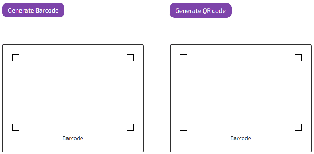Click the Barcode caption in the right panel
Screen dimensions: 314x154
(x=241, y=138)
